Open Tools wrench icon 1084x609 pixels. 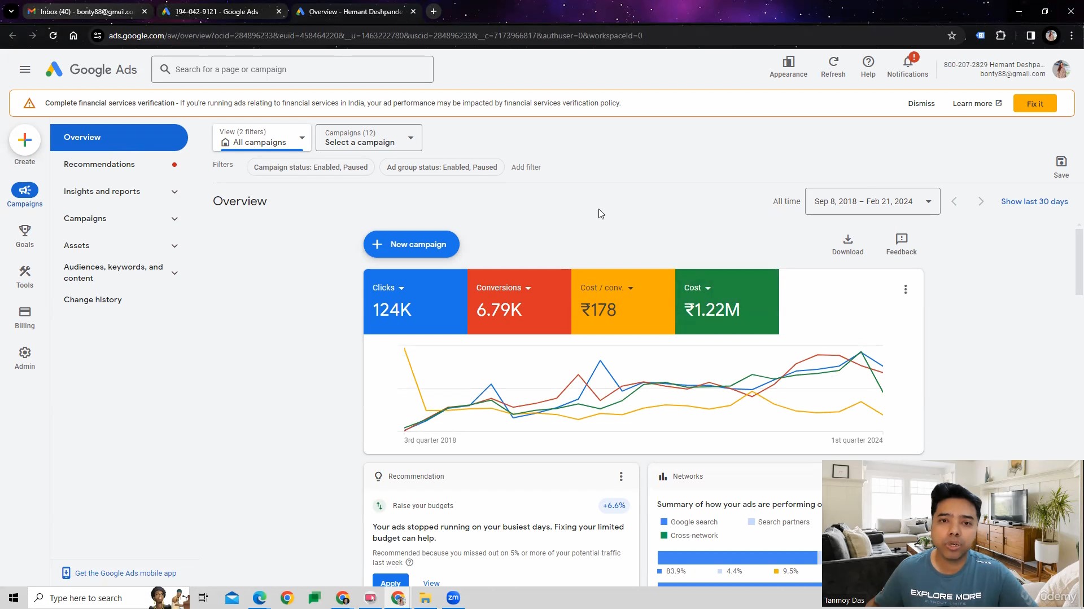coord(25,271)
